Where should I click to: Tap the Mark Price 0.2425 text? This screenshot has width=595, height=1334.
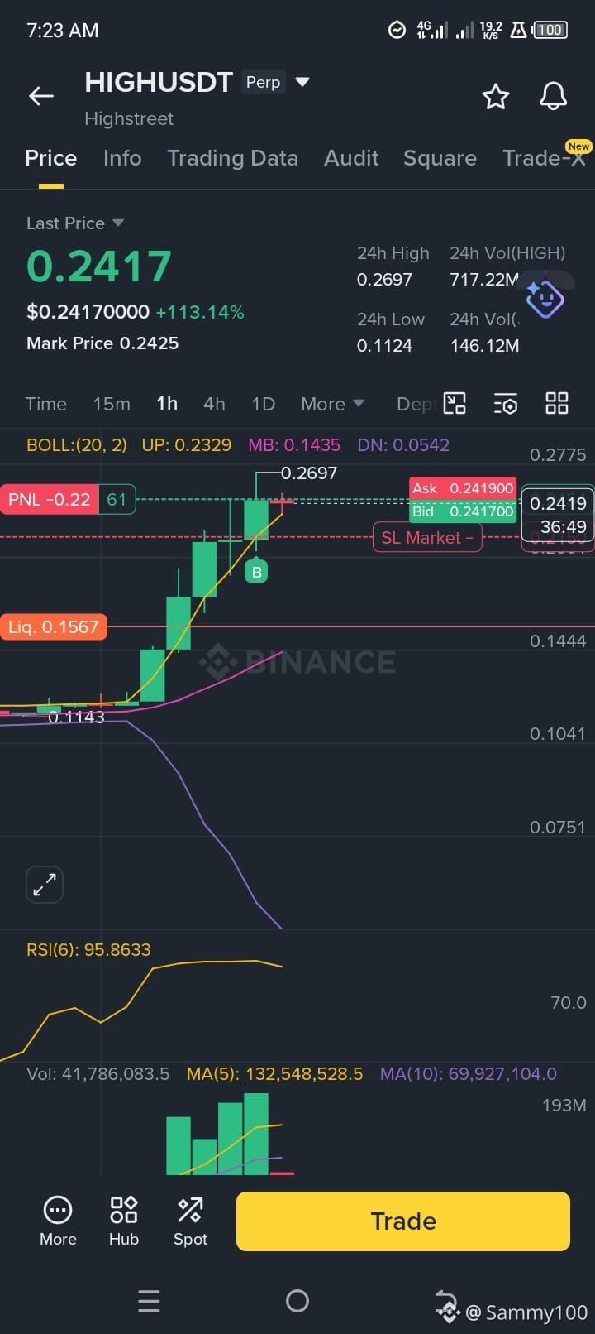click(102, 343)
